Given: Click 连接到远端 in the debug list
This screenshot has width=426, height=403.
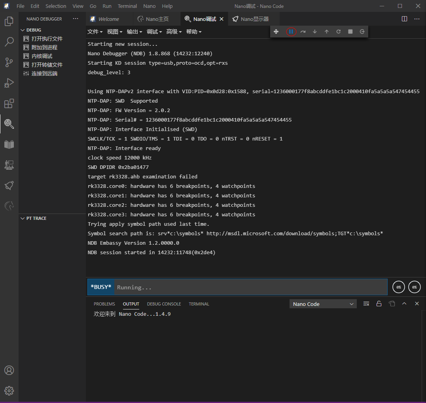Looking at the screenshot, I should [44, 73].
